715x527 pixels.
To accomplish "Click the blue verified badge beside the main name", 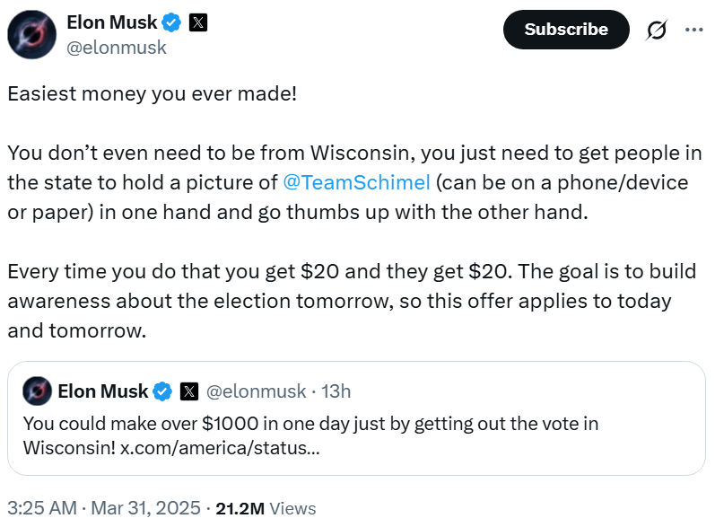I will [x=172, y=22].
